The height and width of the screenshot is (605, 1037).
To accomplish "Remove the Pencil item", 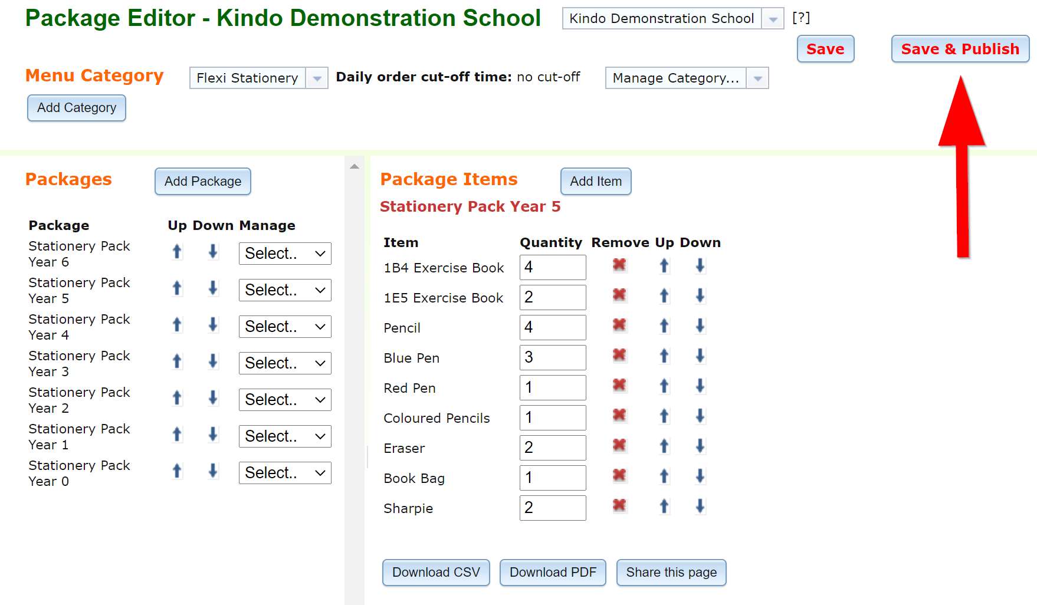I will (x=619, y=325).
